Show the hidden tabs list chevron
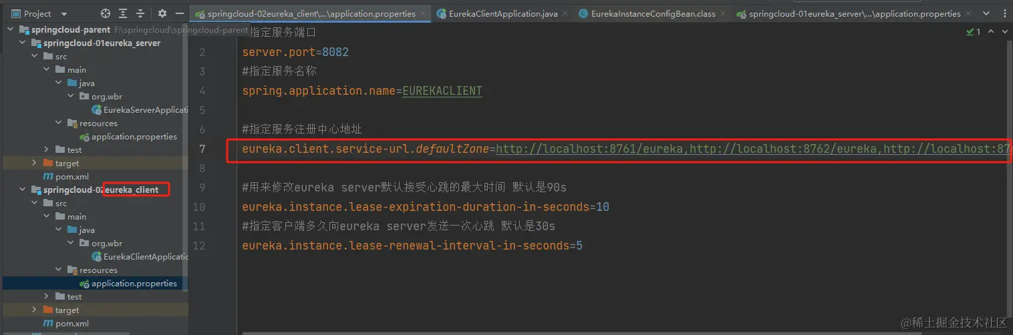 [x=985, y=14]
